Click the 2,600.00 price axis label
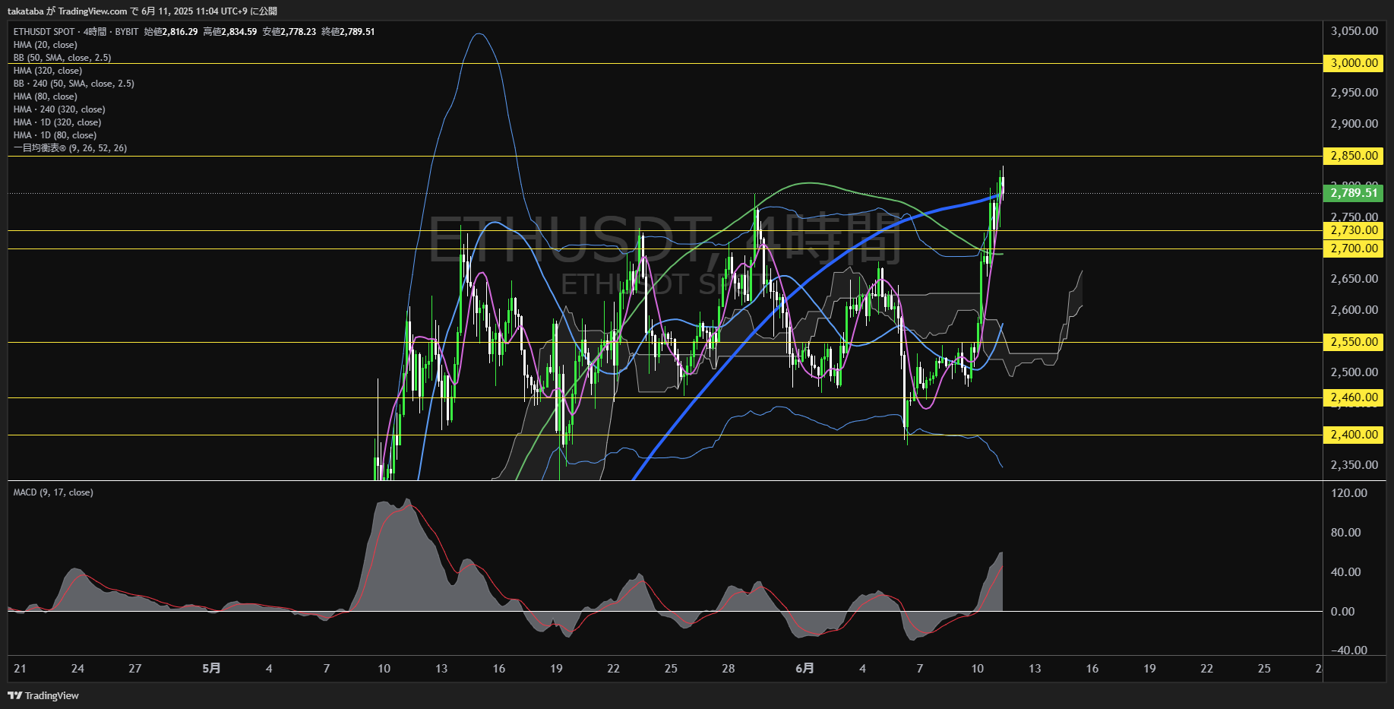 coord(1354,310)
